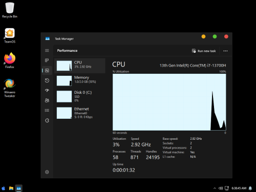Click the threads count 871
The height and width of the screenshot is (192, 256).
click(x=135, y=157)
